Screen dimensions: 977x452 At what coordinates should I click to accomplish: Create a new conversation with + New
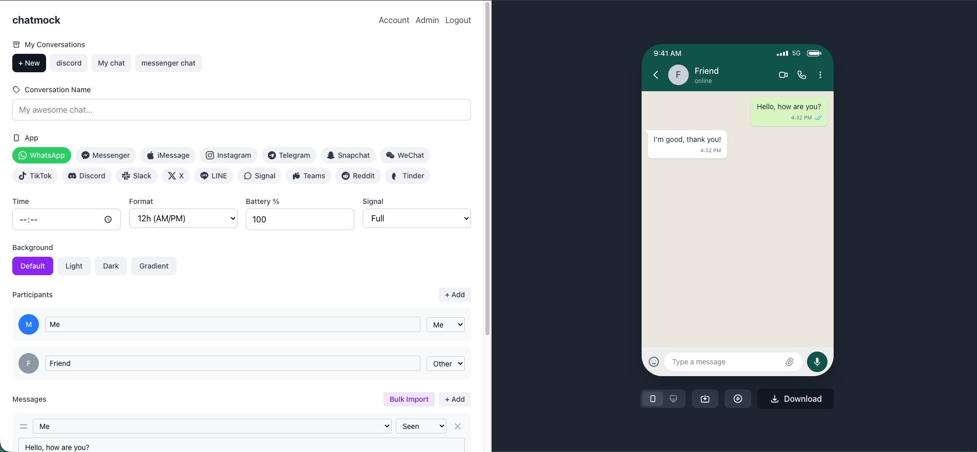pos(29,63)
